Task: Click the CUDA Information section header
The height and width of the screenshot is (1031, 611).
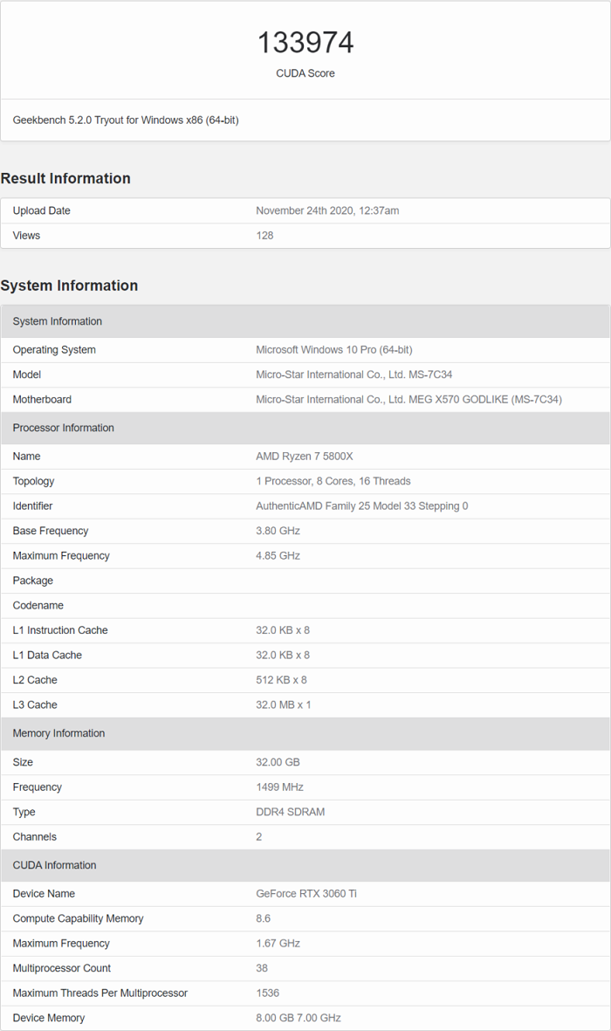Action: coord(54,865)
